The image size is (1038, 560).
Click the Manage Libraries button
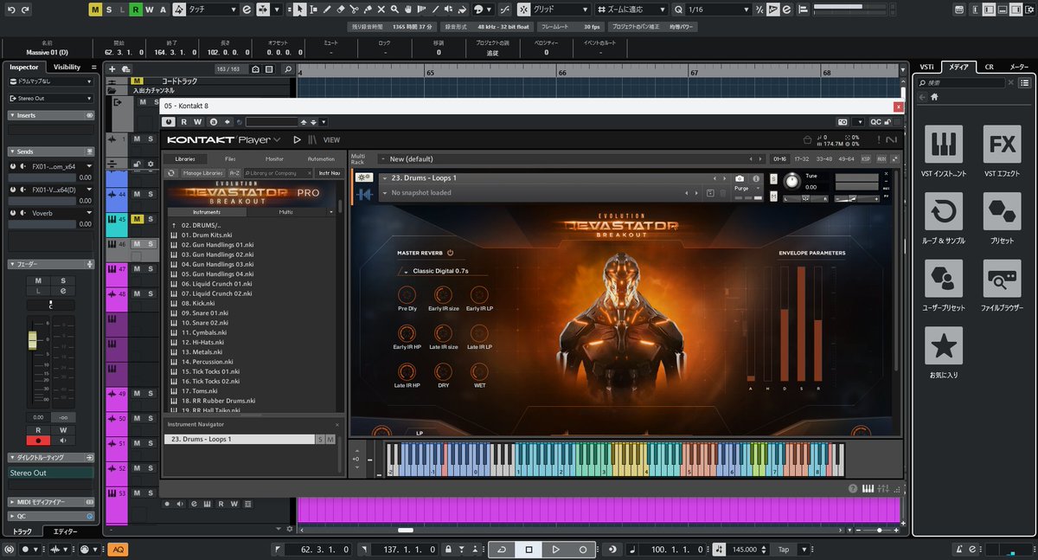(203, 173)
